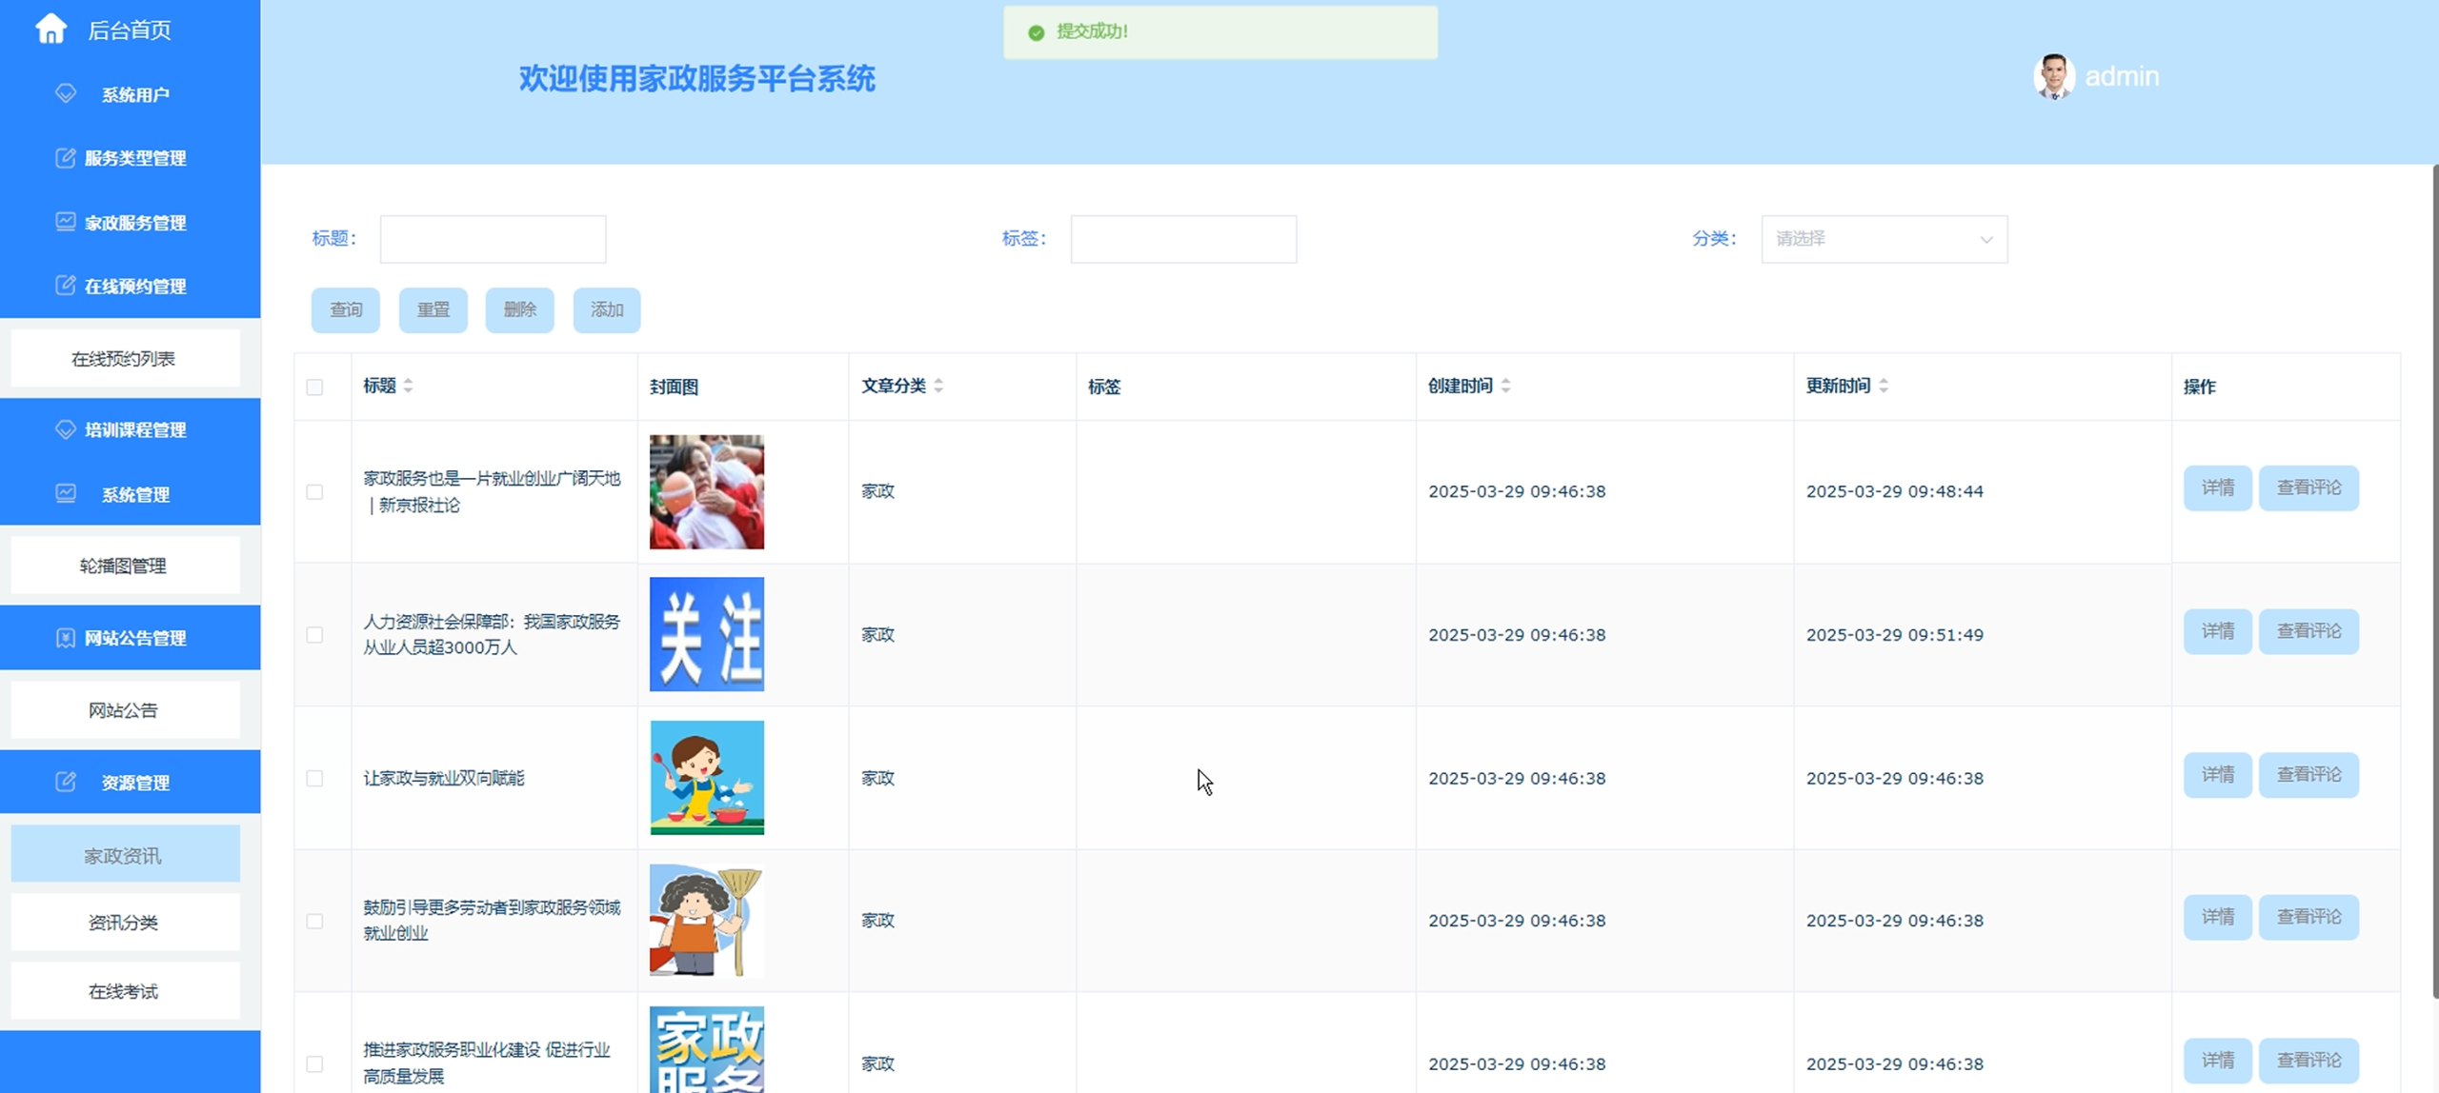Screen dimensions: 2439x1093
Task: Switch to 家政资讯 in the sidebar
Action: point(125,853)
